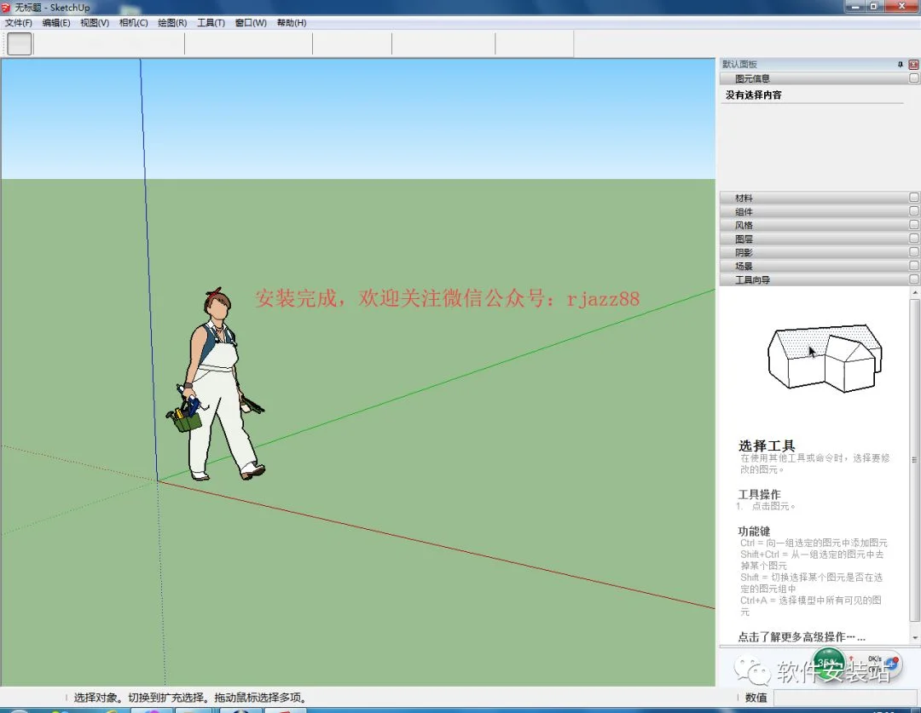Click the 数值 measurement input box
Screen dimensions: 921x713
(846, 697)
